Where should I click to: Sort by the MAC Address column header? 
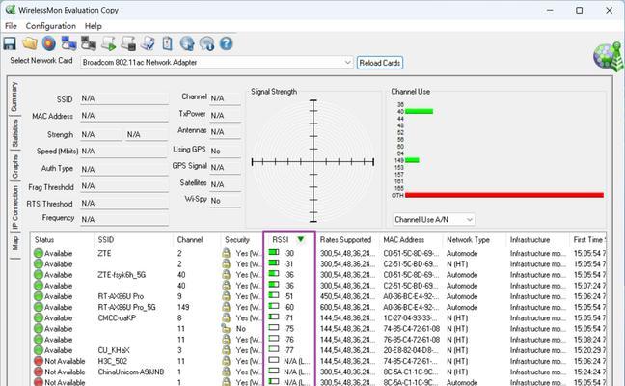411,240
